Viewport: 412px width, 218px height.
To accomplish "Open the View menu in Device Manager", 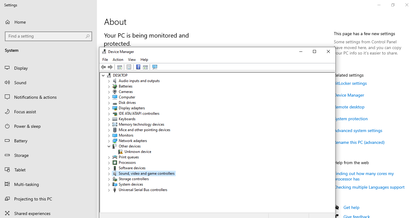I will coord(132,60).
